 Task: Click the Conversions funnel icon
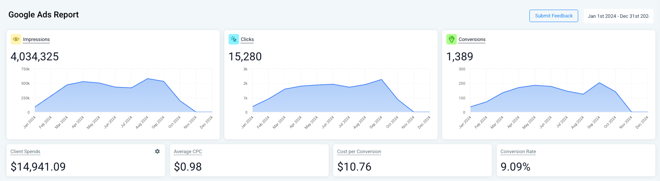pos(451,39)
